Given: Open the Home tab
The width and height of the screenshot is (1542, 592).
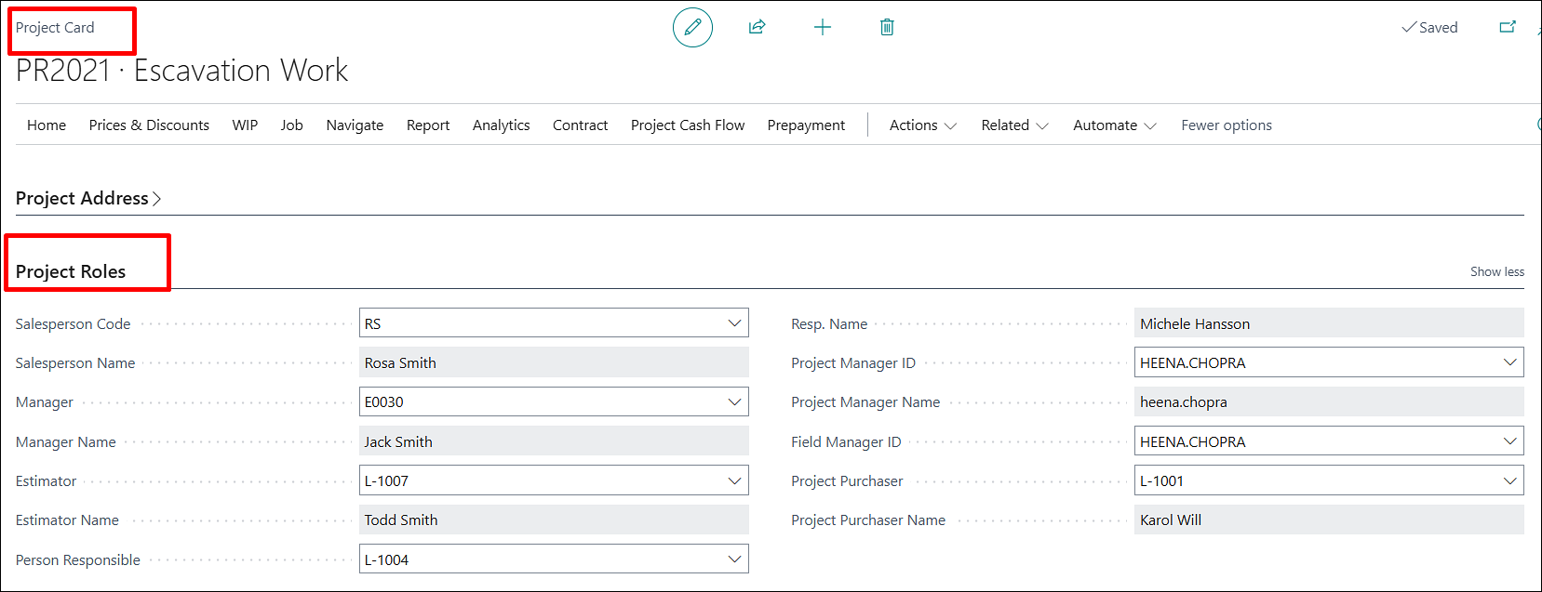Looking at the screenshot, I should pos(47,125).
